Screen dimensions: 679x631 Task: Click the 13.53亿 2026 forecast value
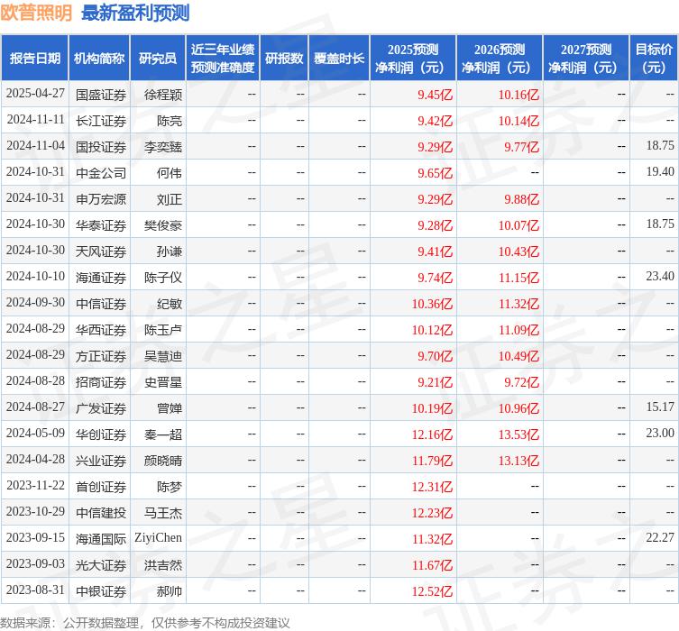518,434
